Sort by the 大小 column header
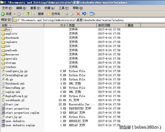Image resolution: width=165 pixels, height=132 pixels. pyautogui.click(x=56, y=25)
